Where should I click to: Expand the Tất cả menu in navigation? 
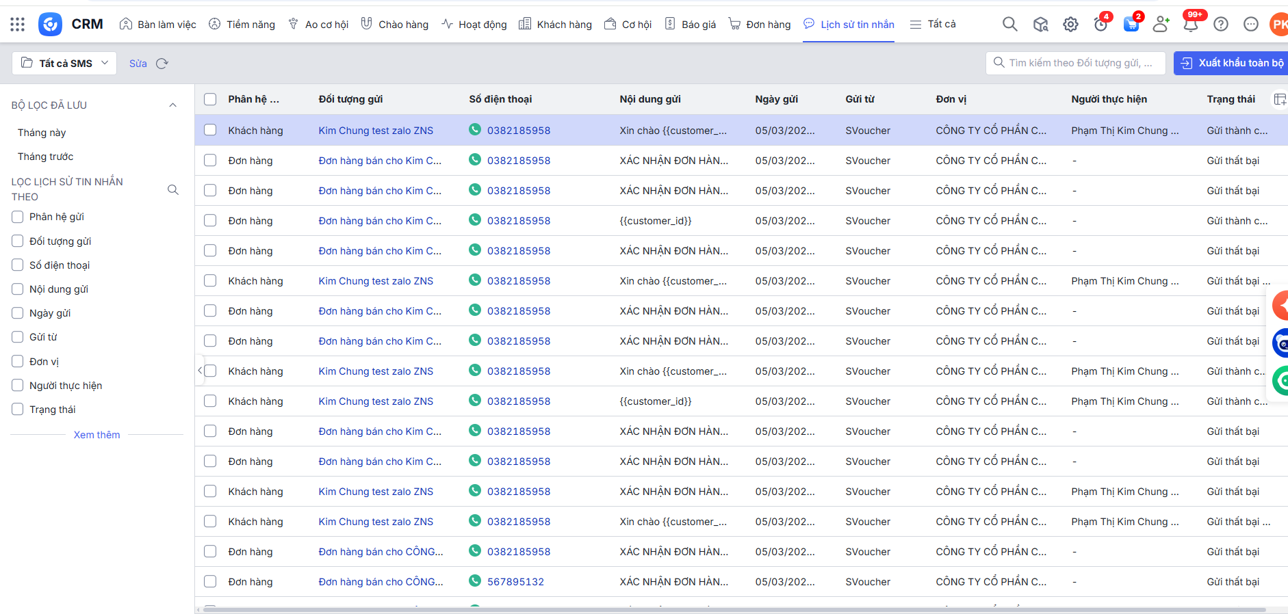[x=933, y=25]
